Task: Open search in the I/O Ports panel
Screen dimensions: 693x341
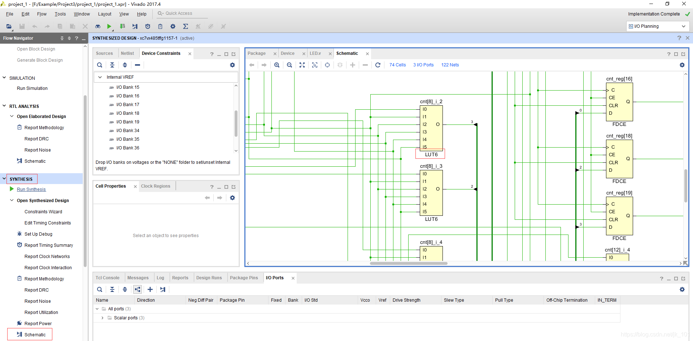Action: click(x=100, y=289)
